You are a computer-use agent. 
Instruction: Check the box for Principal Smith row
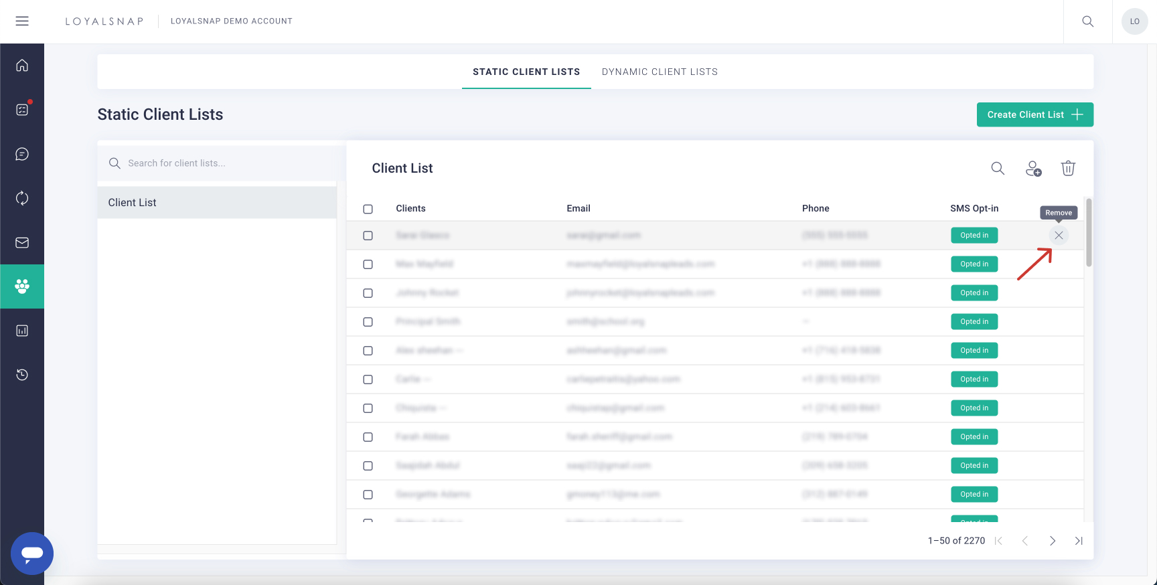(368, 322)
